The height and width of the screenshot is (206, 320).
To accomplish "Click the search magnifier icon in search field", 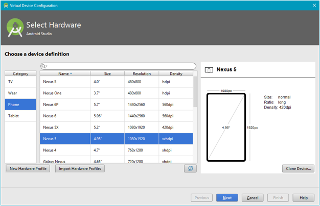I will point(43,66).
